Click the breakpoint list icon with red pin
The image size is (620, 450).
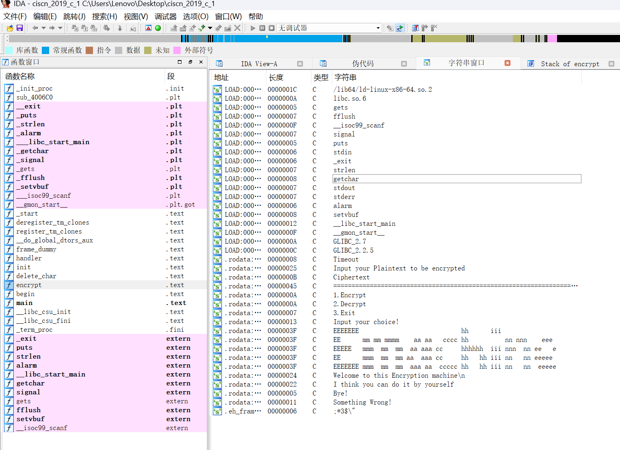415,28
